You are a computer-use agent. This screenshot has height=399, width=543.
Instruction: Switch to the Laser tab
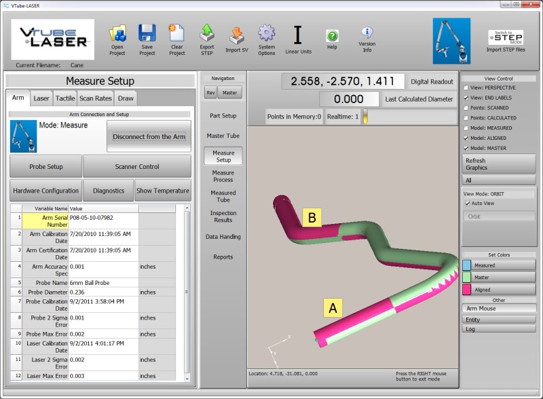coord(41,98)
